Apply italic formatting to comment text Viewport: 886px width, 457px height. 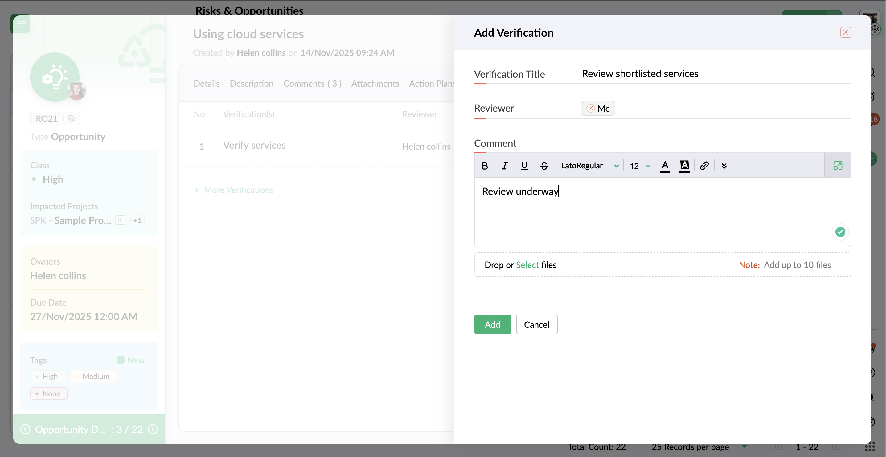[504, 166]
